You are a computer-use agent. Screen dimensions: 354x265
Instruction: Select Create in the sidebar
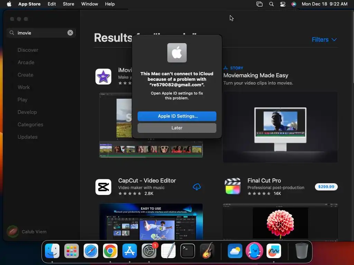[25, 75]
